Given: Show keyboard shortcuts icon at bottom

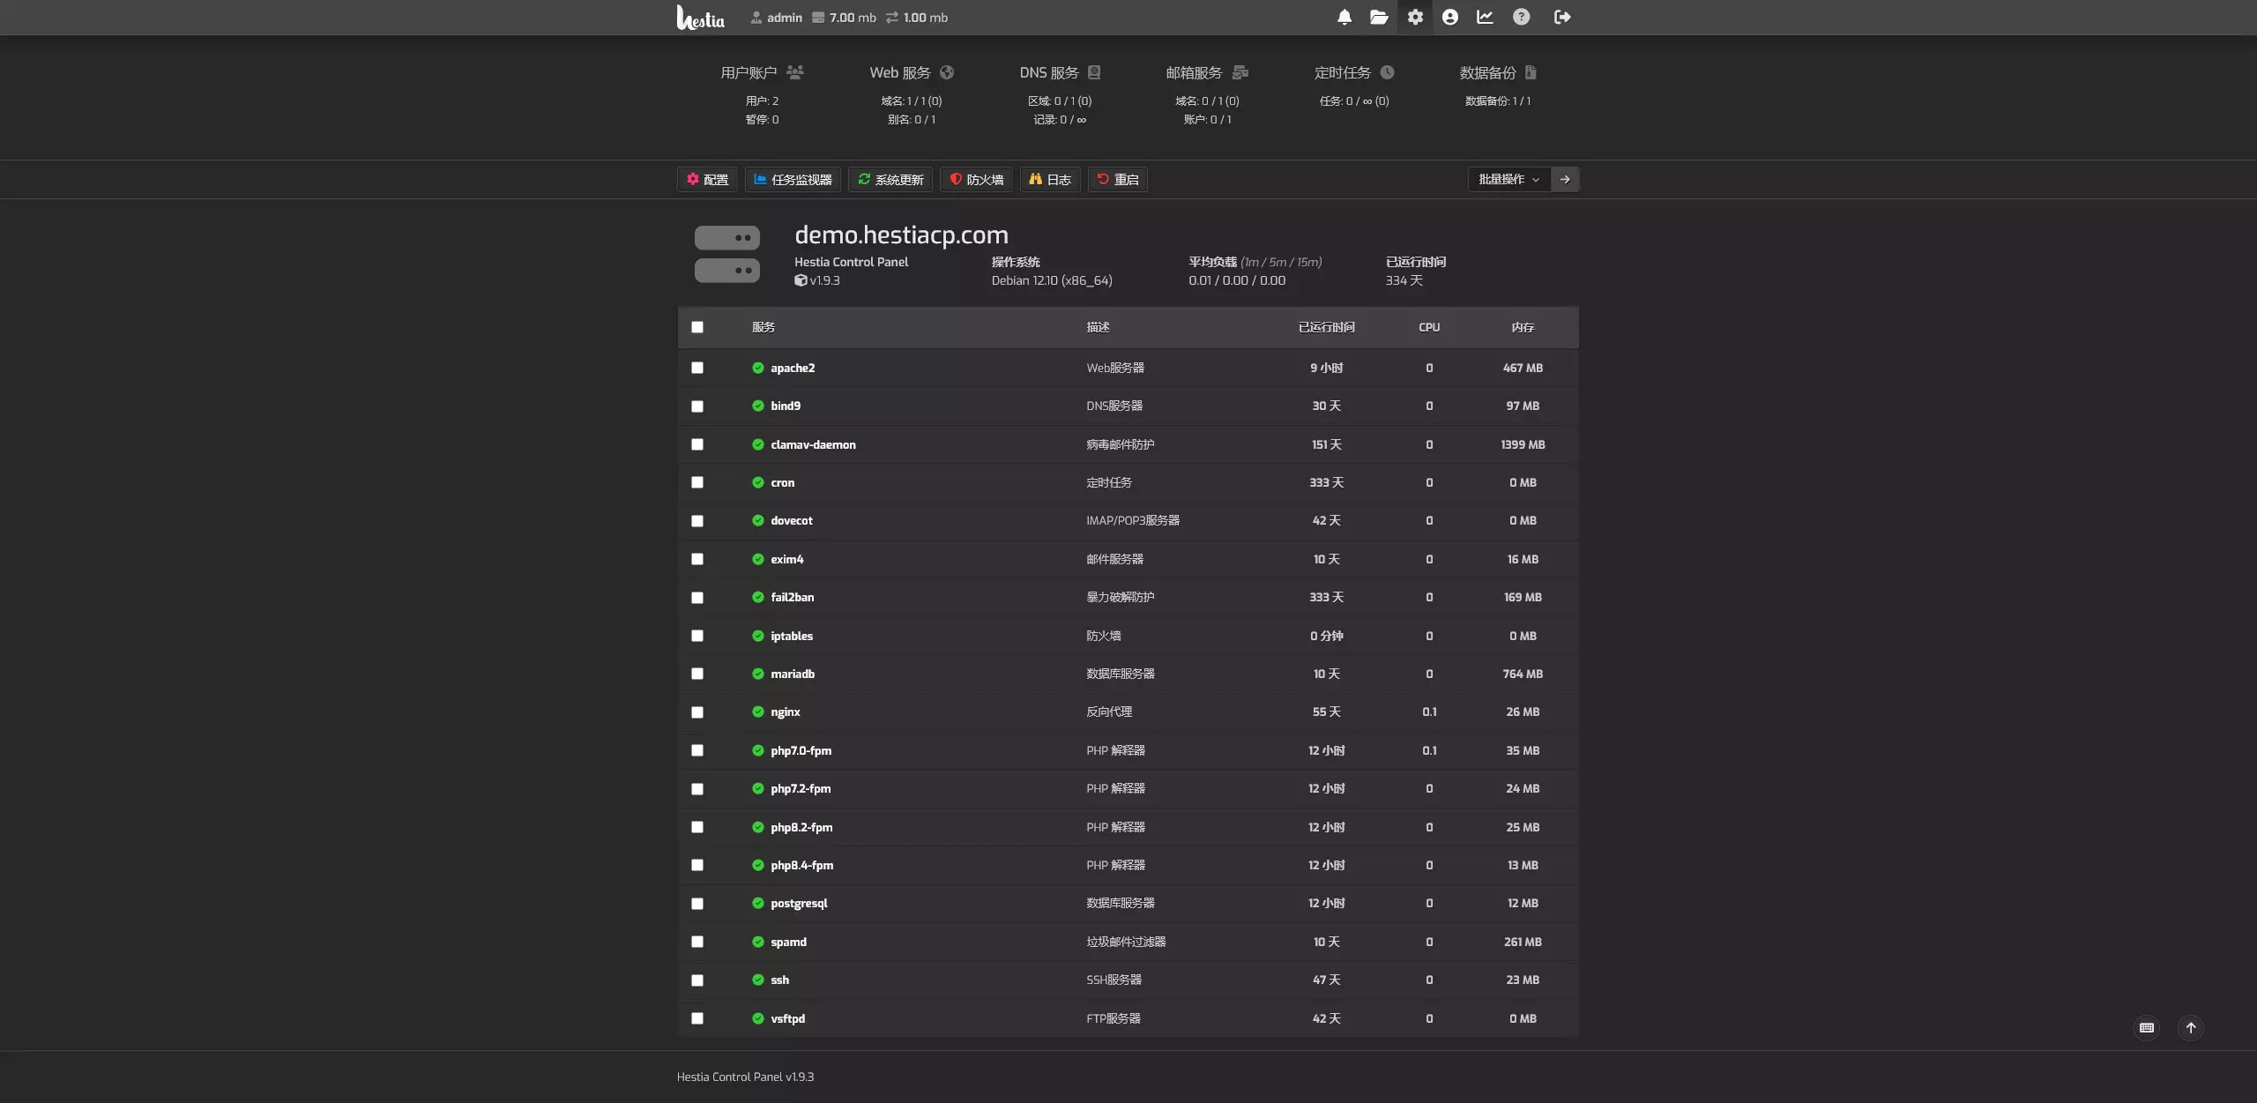Looking at the screenshot, I should [x=2147, y=1028].
